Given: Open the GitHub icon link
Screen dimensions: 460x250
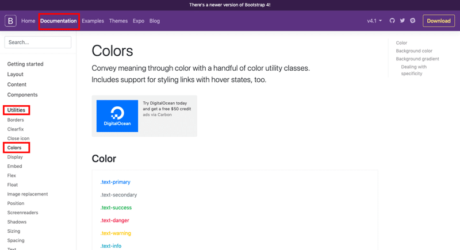Looking at the screenshot, I should pyautogui.click(x=392, y=21).
